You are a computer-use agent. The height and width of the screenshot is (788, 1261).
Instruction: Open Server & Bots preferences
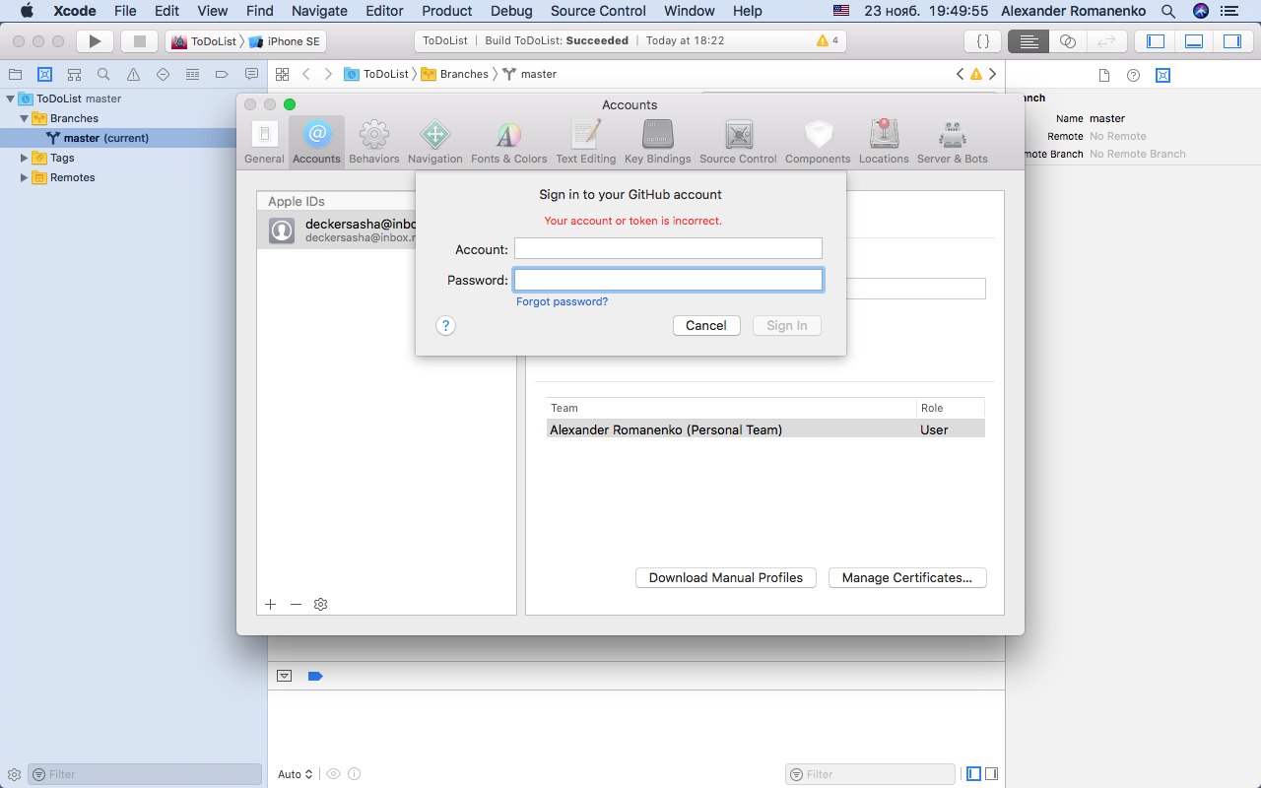click(952, 142)
